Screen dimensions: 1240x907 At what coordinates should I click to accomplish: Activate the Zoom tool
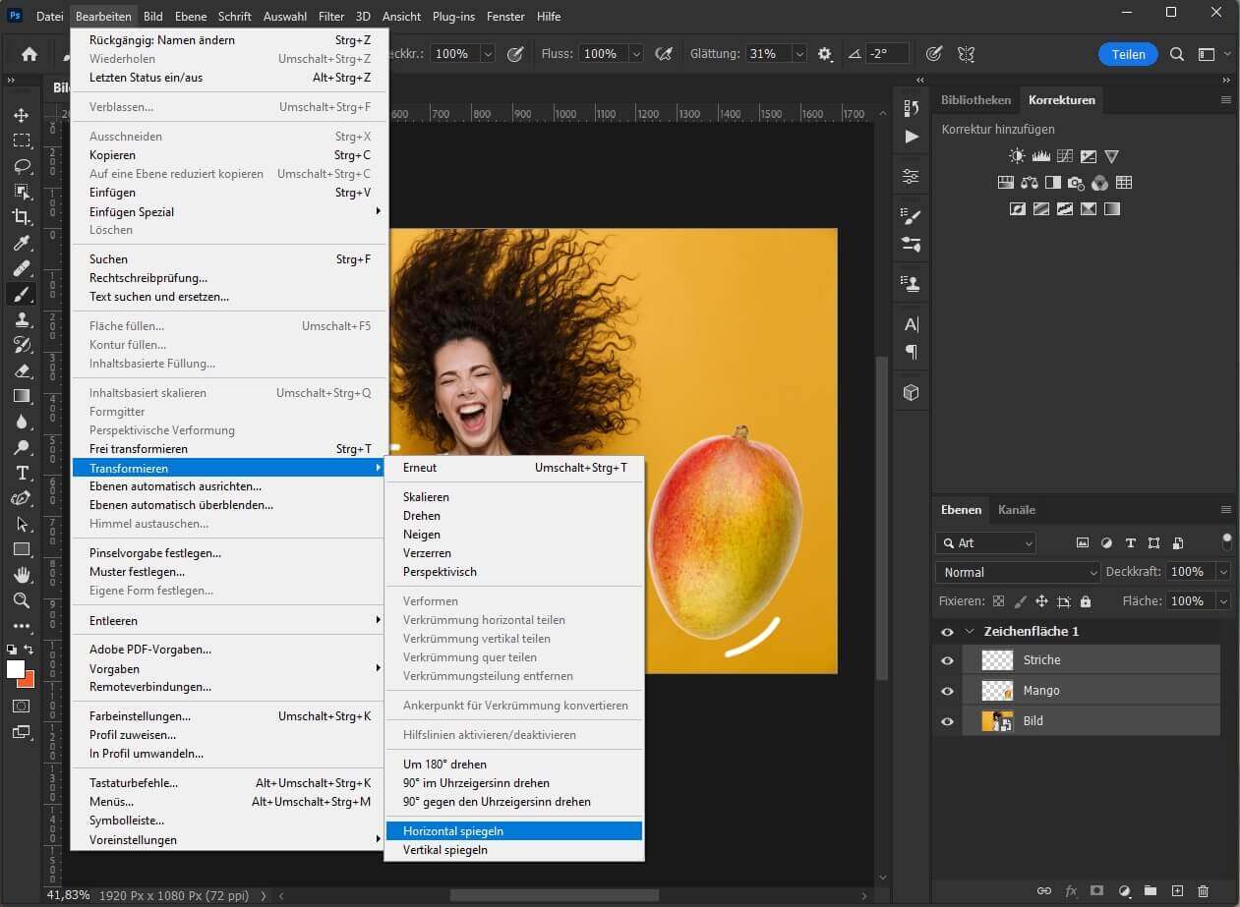(22, 600)
